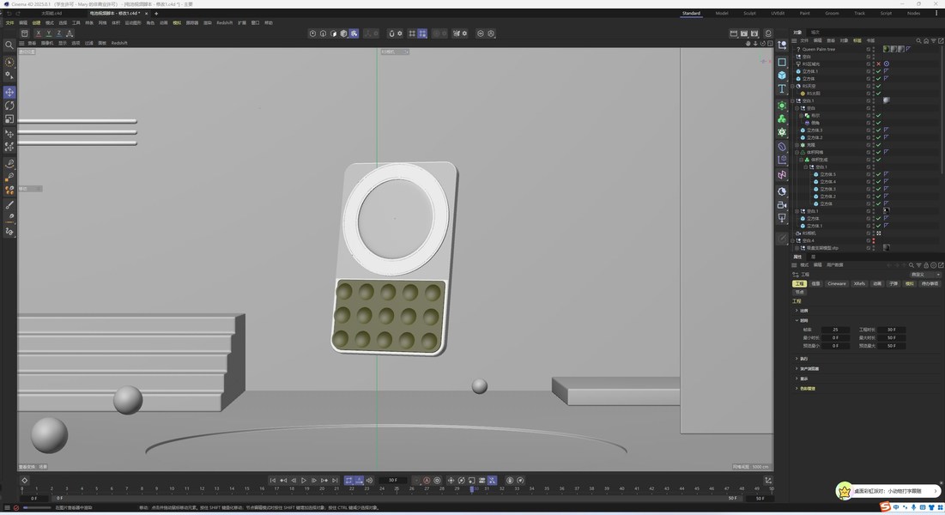Select the Scale tool in left toolbar
Viewport: 945px width, 515px height.
click(9, 118)
